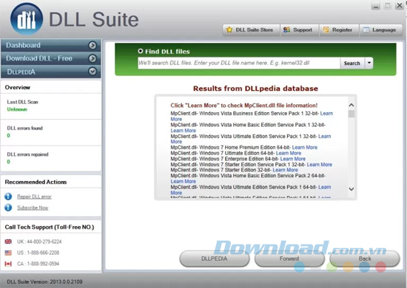Screen dimensions: 407x288
Task: Open the Language options button
Action: pyautogui.click(x=381, y=30)
